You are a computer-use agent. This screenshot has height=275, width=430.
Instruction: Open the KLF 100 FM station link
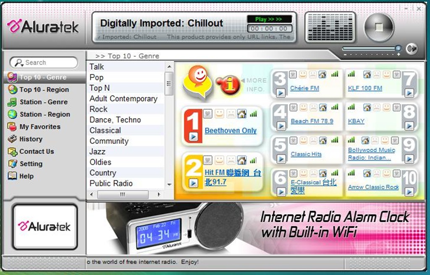365,88
